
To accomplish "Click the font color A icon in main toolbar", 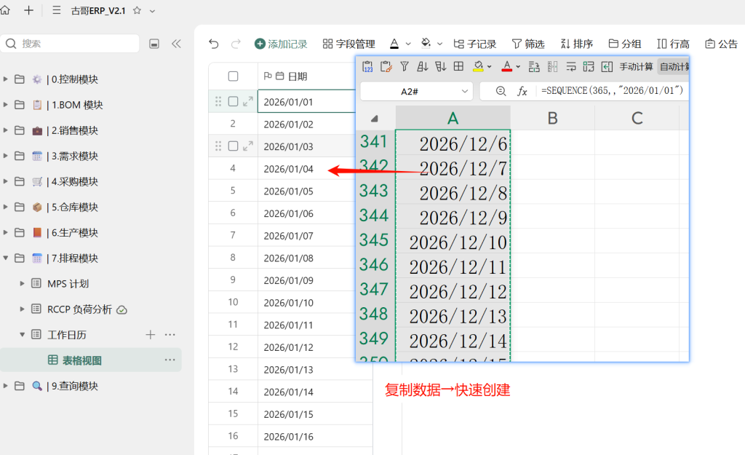I will point(394,44).
